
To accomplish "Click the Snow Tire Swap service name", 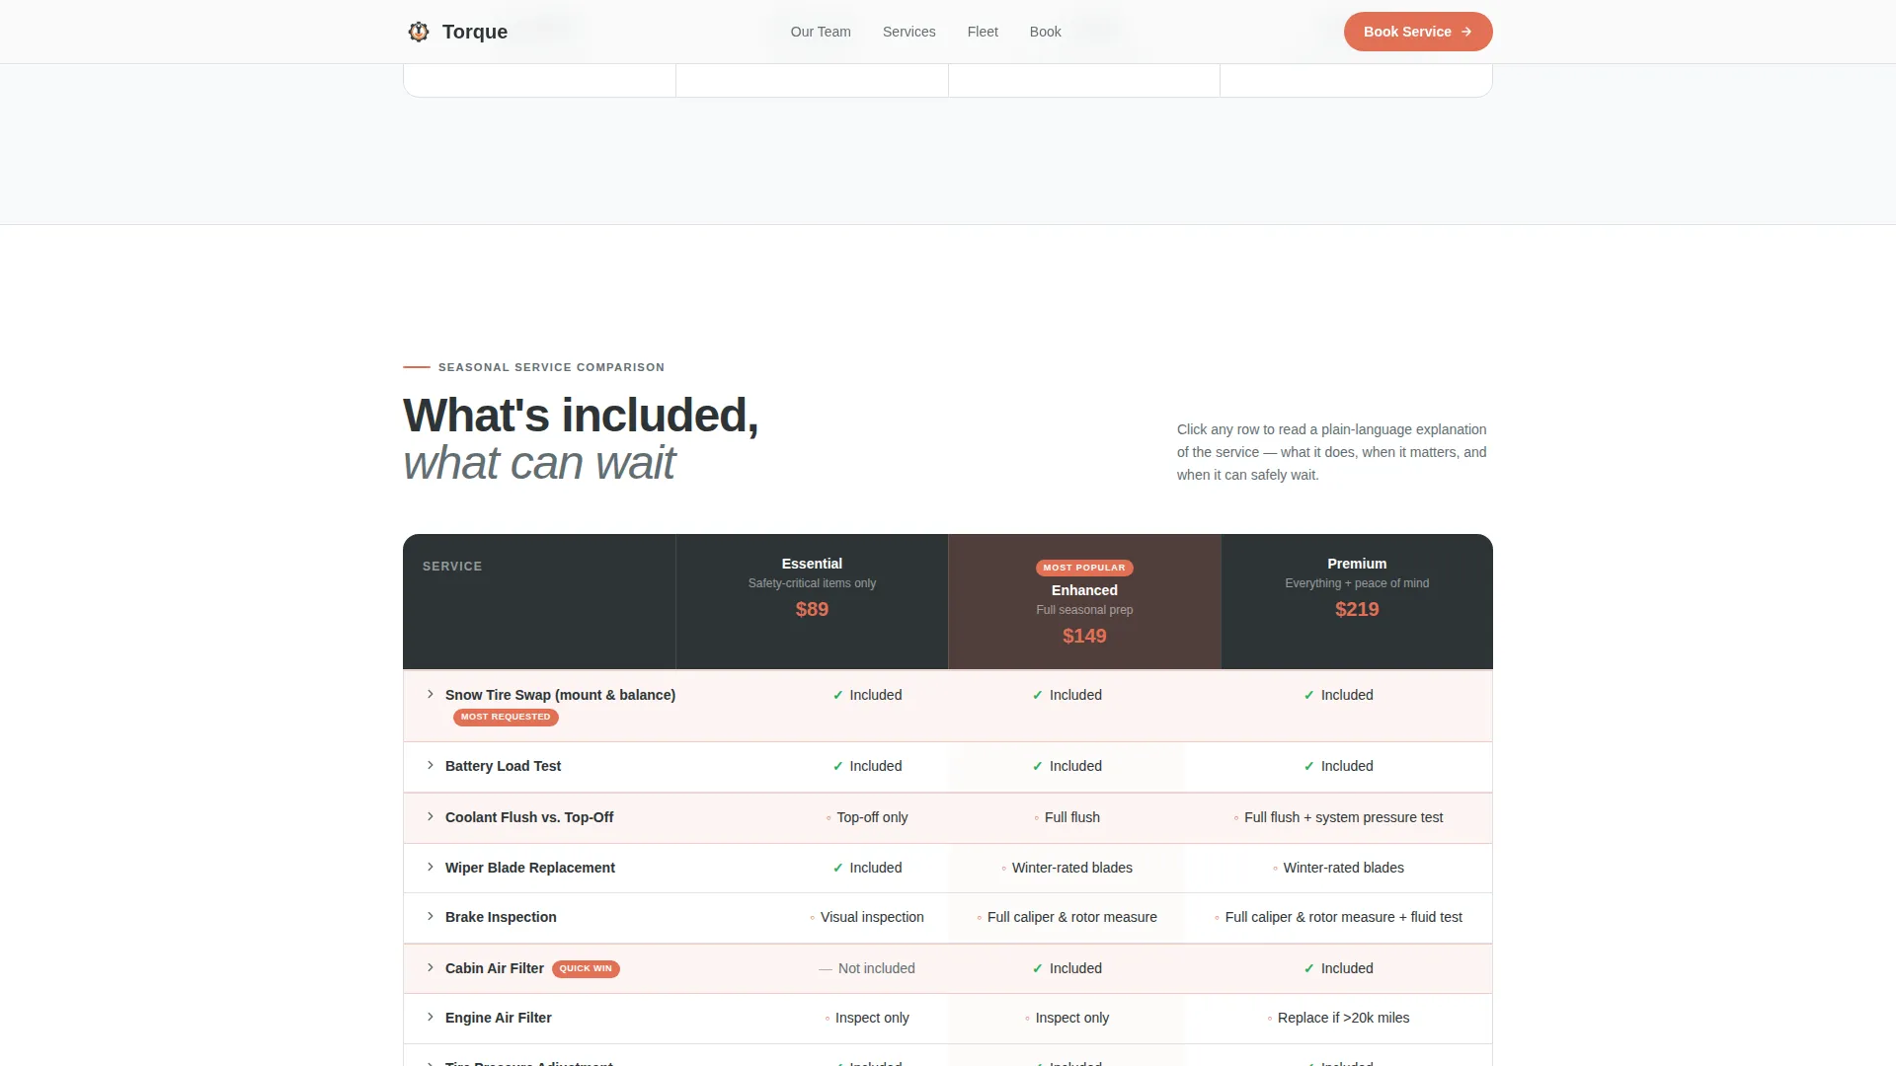I will coord(560,695).
